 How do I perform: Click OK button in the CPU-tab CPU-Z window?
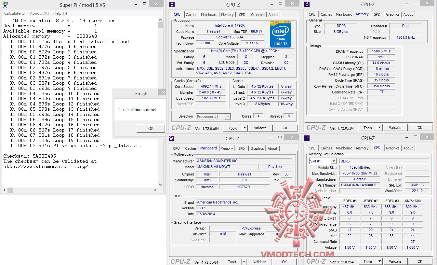click(285, 128)
